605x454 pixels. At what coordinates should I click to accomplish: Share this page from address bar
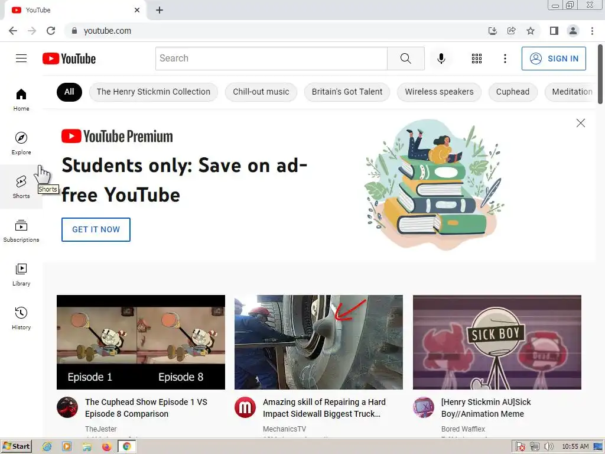tap(511, 31)
